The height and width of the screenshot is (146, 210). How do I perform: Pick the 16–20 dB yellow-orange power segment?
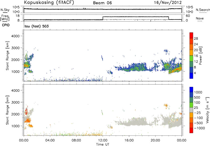[x=191, y=53]
